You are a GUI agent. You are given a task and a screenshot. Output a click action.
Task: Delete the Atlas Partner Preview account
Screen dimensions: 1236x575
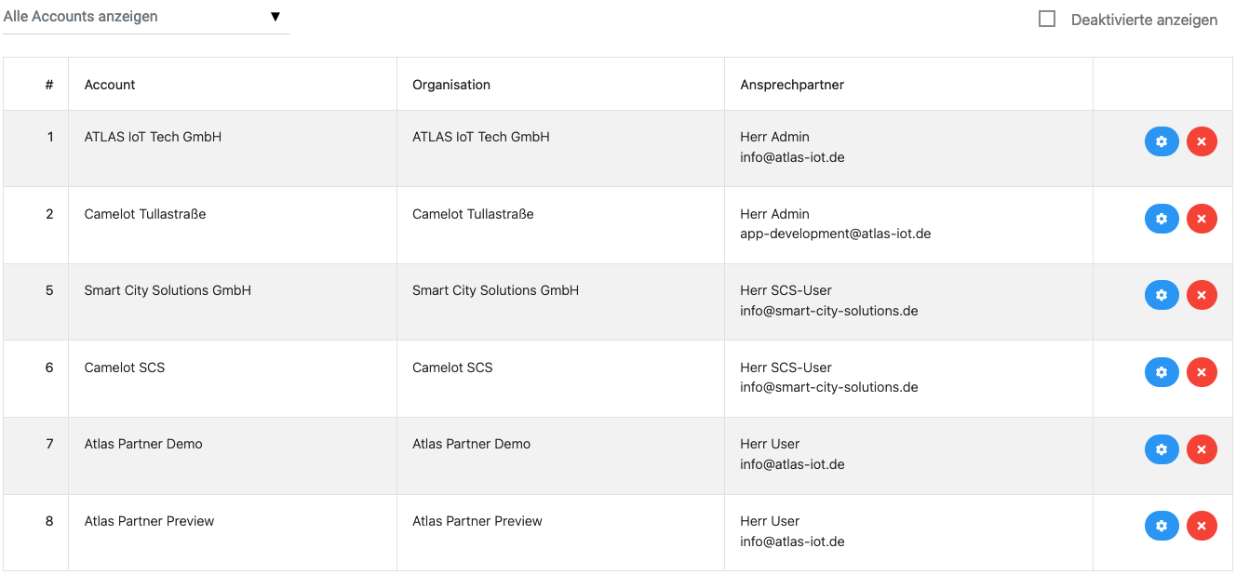pos(1202,526)
